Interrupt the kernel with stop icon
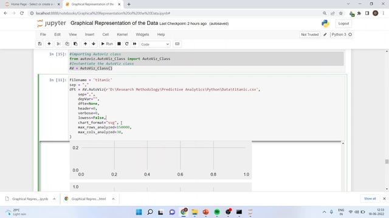Viewport: 389px width, 218px height. [x=119, y=44]
